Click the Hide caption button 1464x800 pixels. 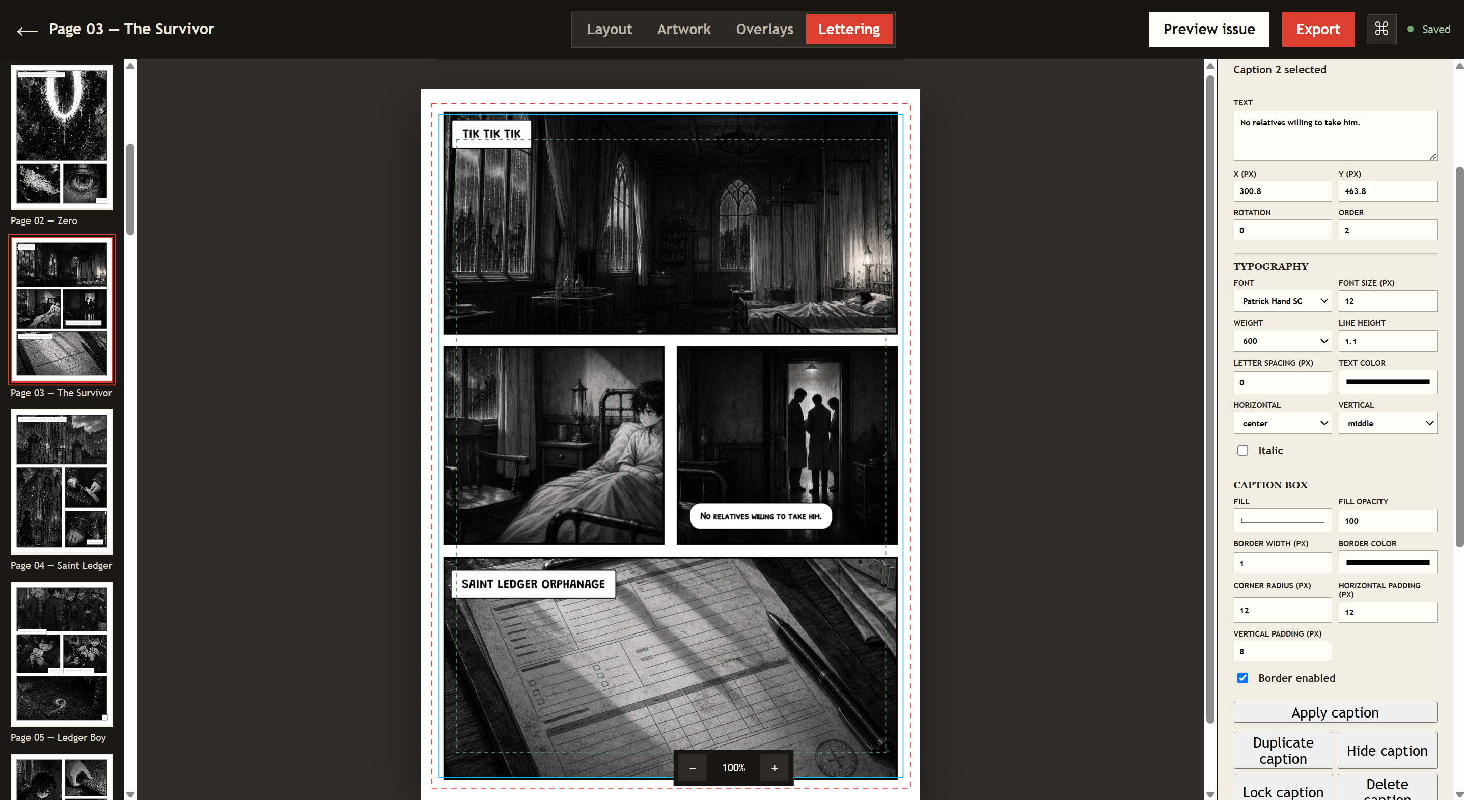coord(1387,750)
